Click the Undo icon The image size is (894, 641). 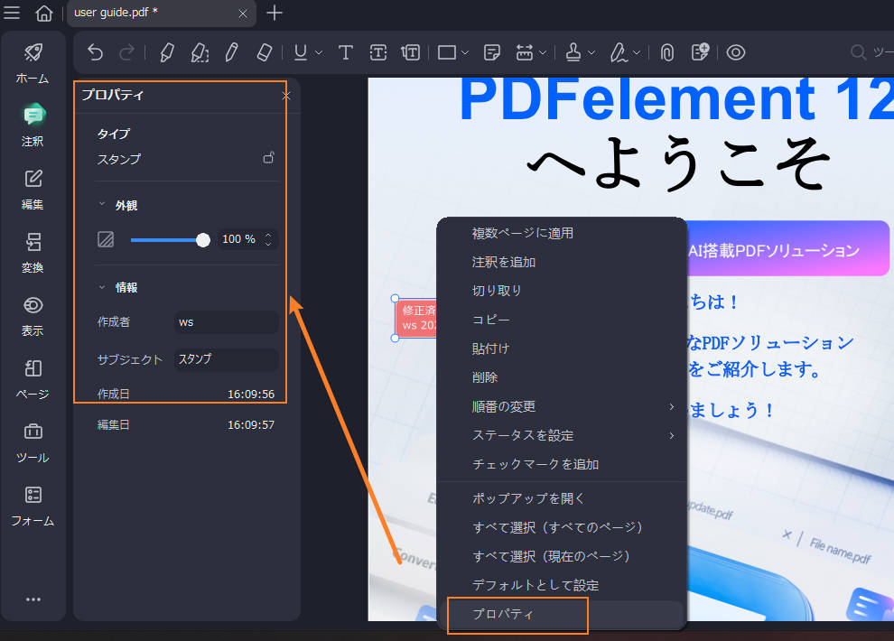coord(95,52)
